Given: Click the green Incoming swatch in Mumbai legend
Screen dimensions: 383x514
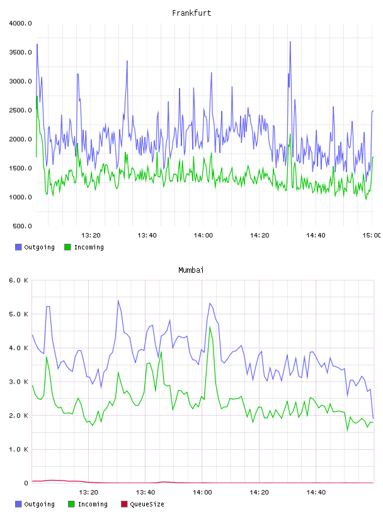Looking at the screenshot, I should [x=71, y=504].
